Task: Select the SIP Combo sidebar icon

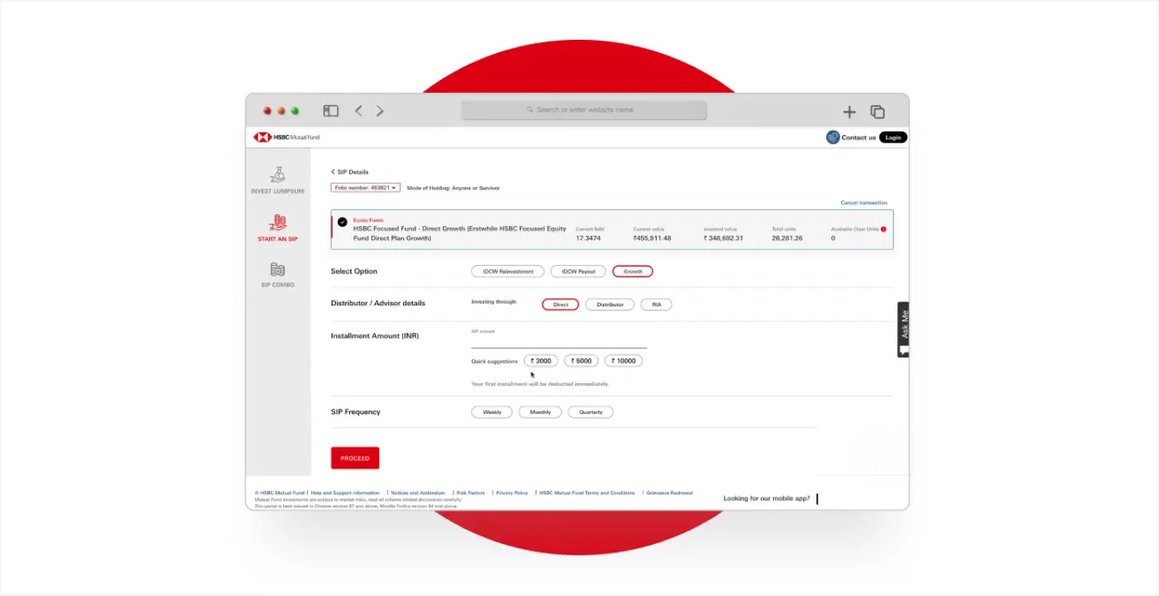Action: pyautogui.click(x=277, y=270)
